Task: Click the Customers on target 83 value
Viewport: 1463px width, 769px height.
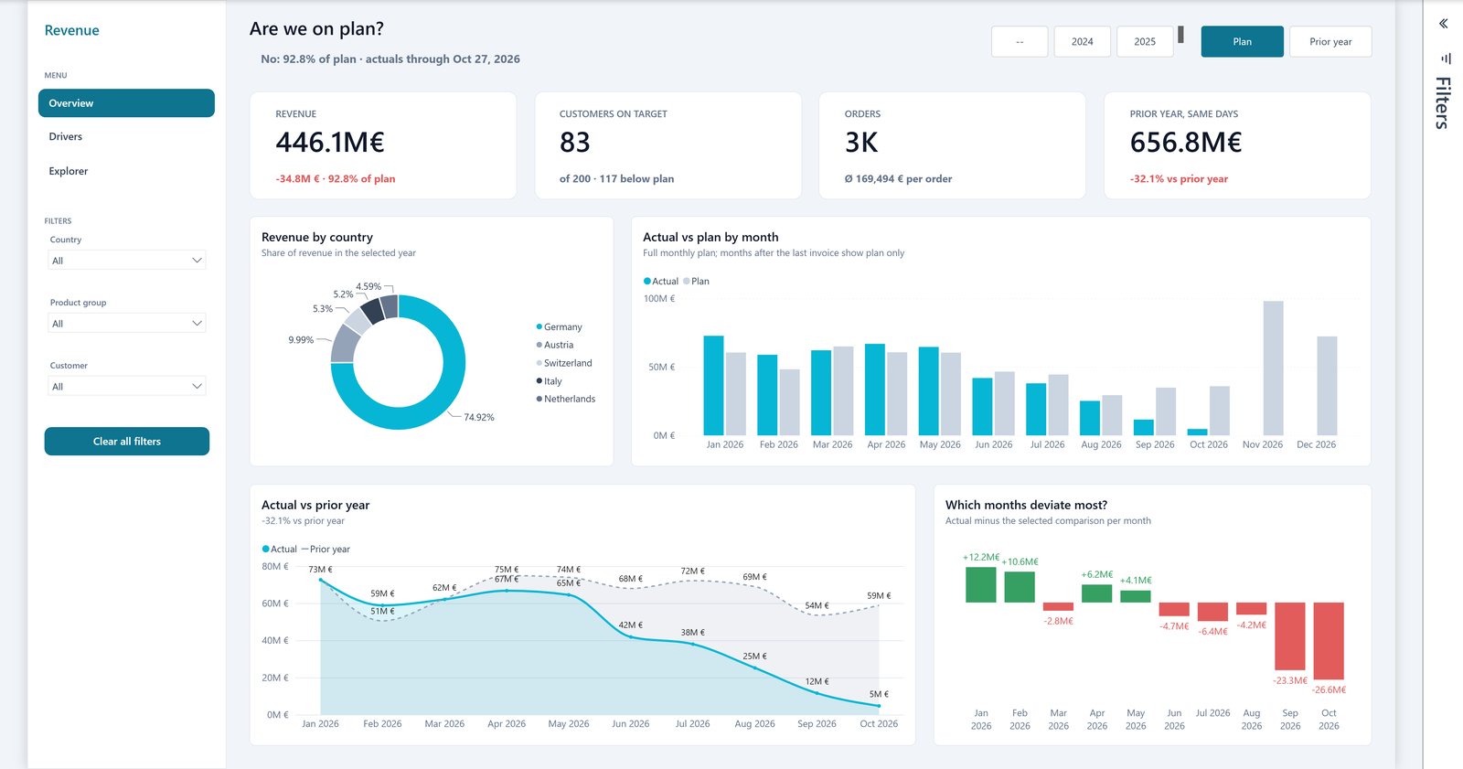Action: coord(575,143)
